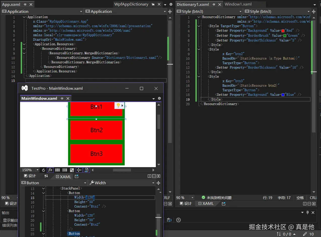Open gear settings beside WpfAppDictionary tab
Screen dimensions: 321x237
(x=171, y=5)
